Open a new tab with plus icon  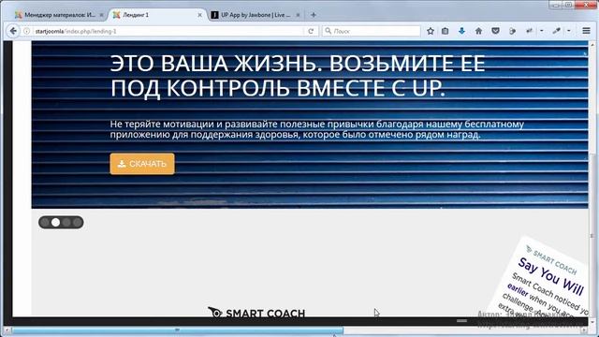click(x=314, y=15)
